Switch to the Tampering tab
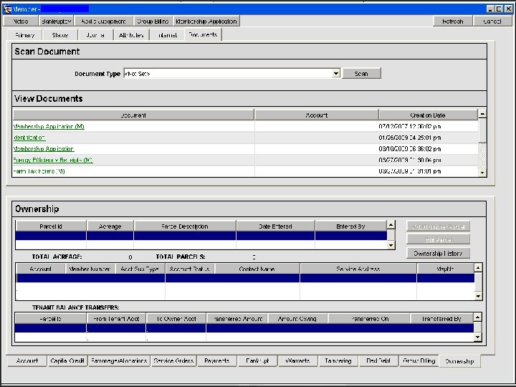 [x=338, y=361]
